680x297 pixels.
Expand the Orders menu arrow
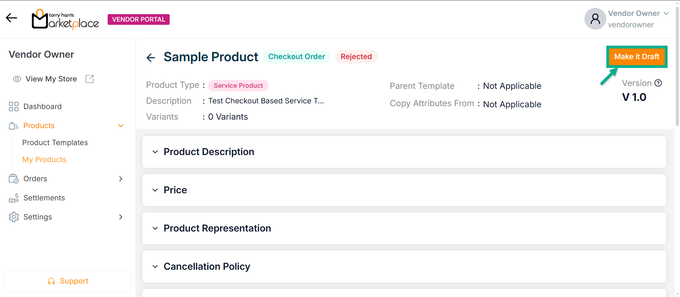pyautogui.click(x=121, y=179)
